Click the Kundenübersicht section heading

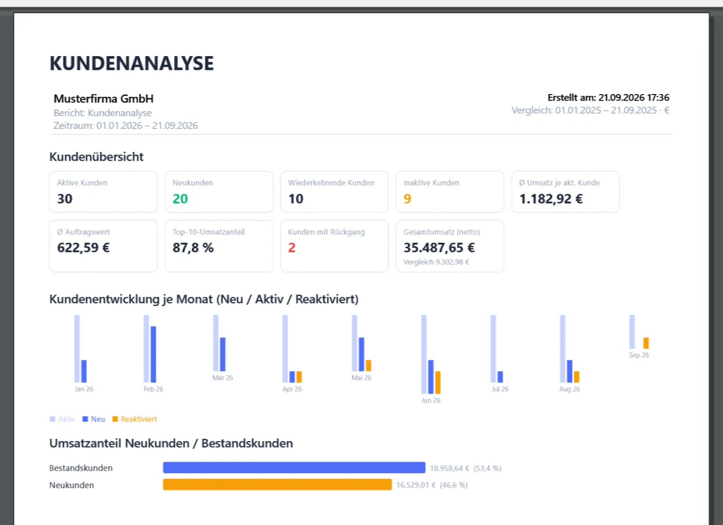click(96, 157)
